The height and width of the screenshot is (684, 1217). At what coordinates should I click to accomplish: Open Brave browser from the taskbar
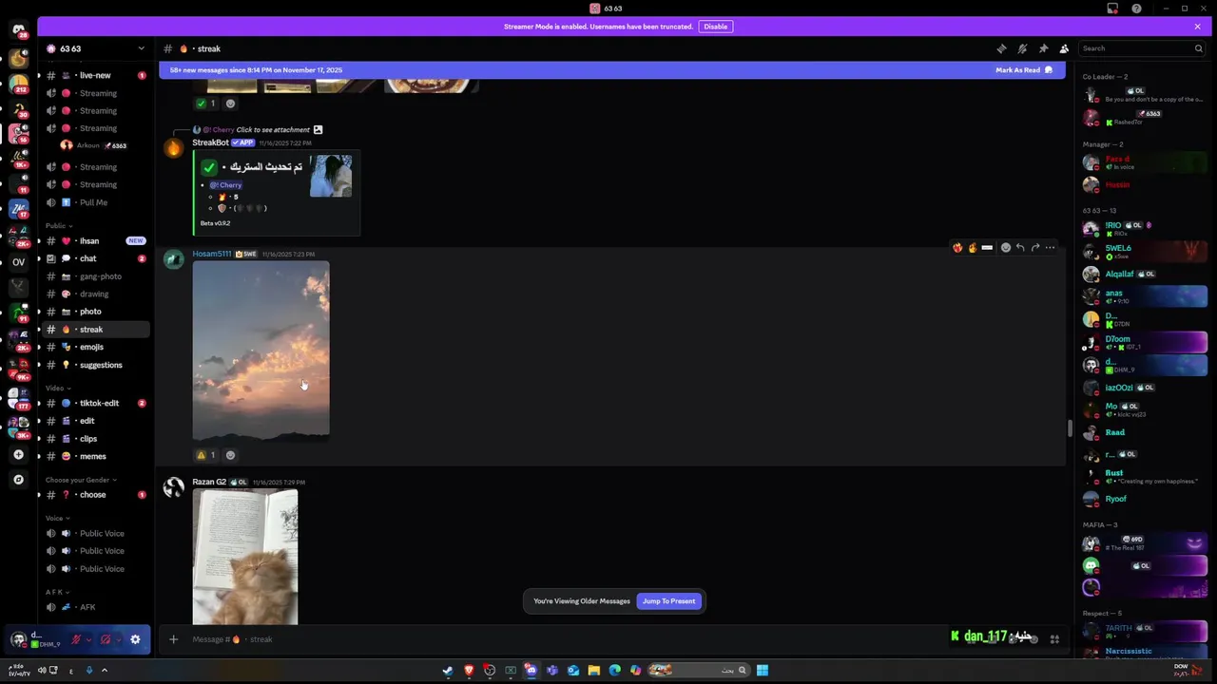coord(469,670)
